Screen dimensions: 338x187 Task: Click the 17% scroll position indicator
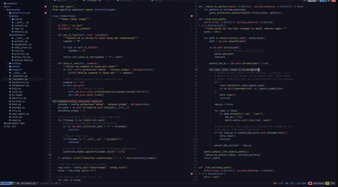332,183
